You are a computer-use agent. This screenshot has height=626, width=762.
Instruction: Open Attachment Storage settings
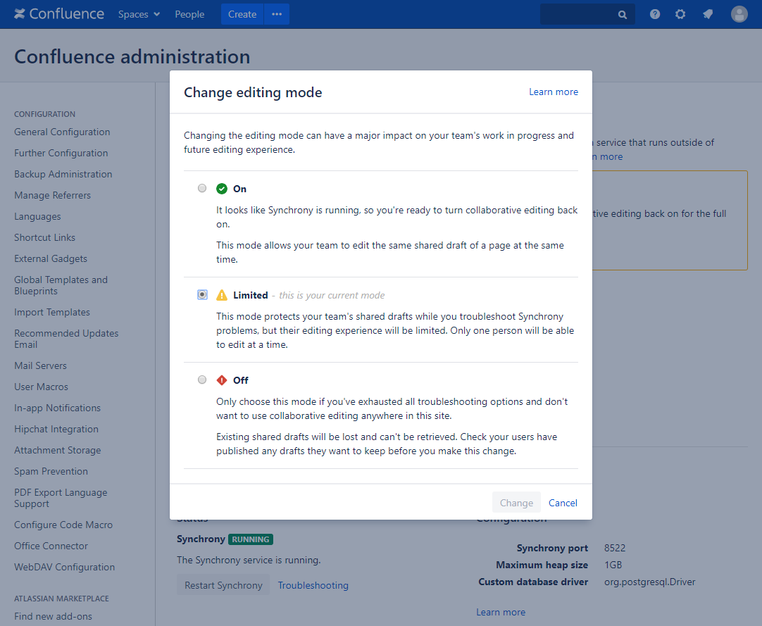(57, 450)
